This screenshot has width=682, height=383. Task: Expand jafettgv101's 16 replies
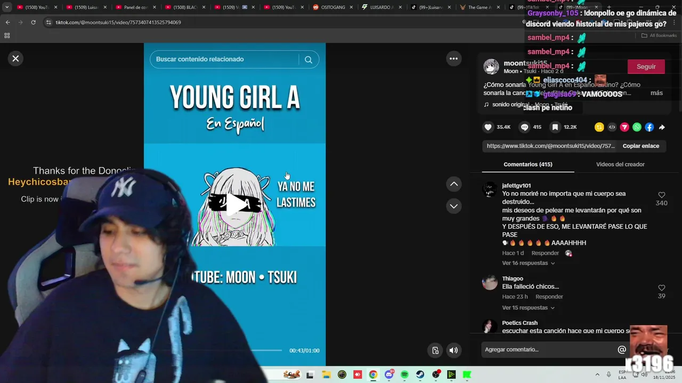[528, 263]
